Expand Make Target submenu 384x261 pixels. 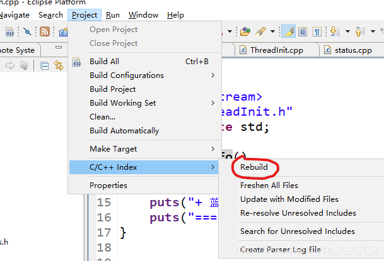[144, 149]
